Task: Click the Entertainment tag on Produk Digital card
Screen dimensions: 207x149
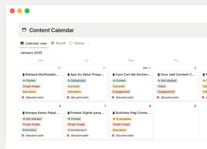Action: pyautogui.click(x=77, y=130)
